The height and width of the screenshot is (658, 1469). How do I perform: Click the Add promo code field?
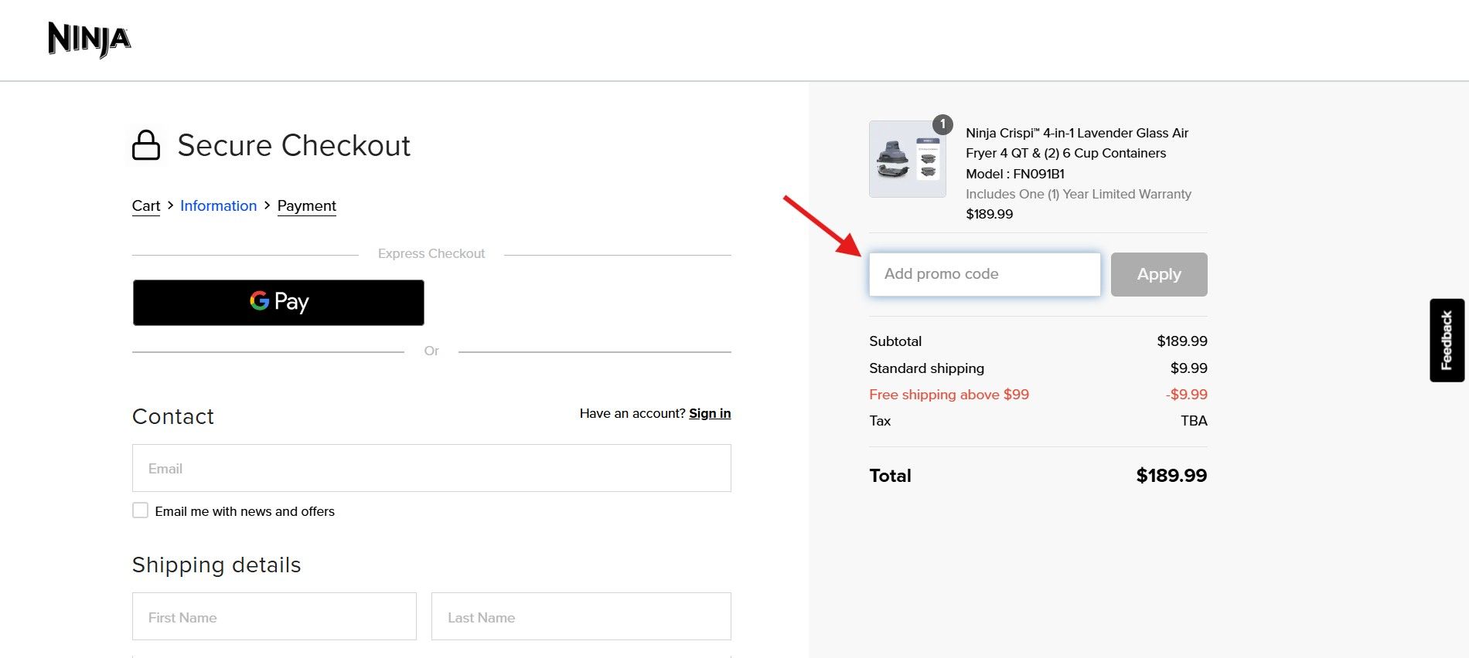pyautogui.click(x=984, y=273)
